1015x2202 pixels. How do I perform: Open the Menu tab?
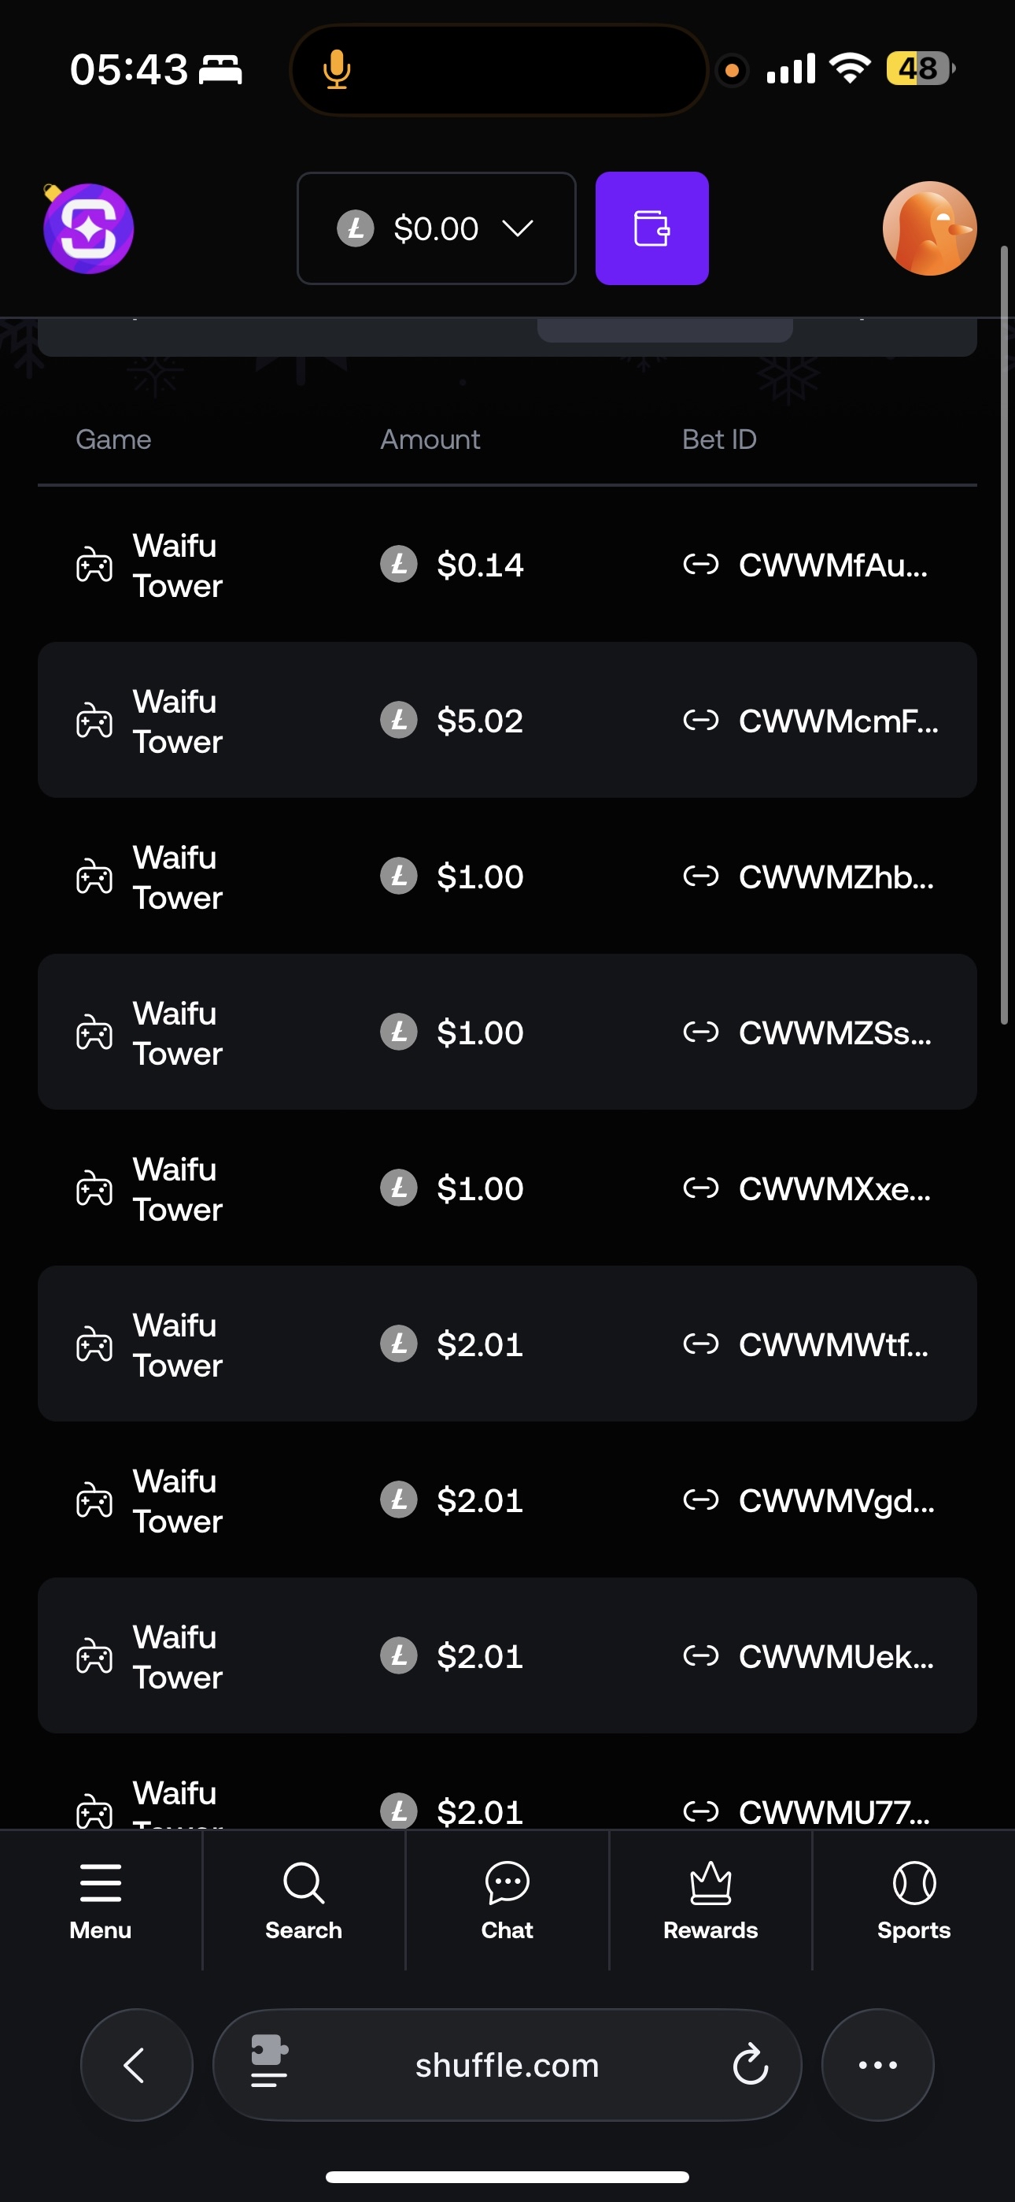pyautogui.click(x=101, y=1900)
